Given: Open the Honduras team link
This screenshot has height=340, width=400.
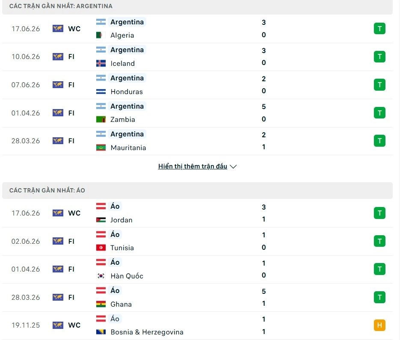Looking at the screenshot, I should coord(127,92).
